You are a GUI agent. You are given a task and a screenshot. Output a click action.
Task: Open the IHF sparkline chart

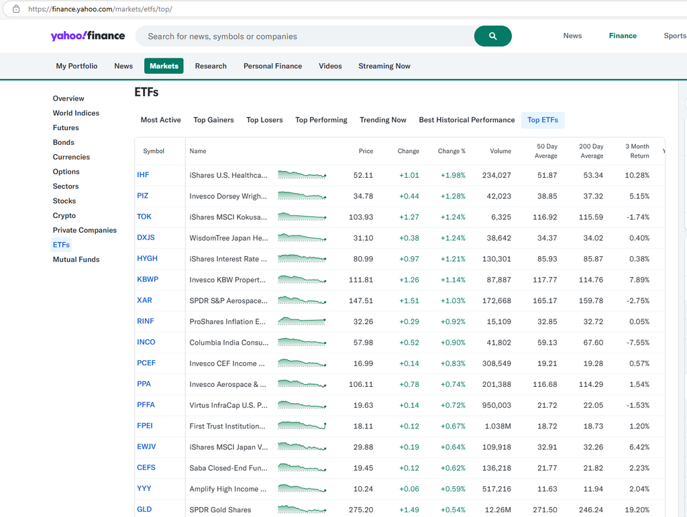tap(302, 175)
